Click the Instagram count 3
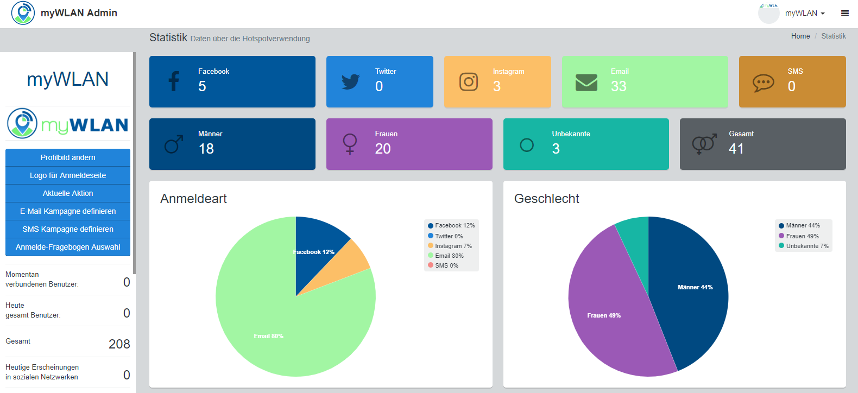The height and width of the screenshot is (393, 858). coord(497,86)
